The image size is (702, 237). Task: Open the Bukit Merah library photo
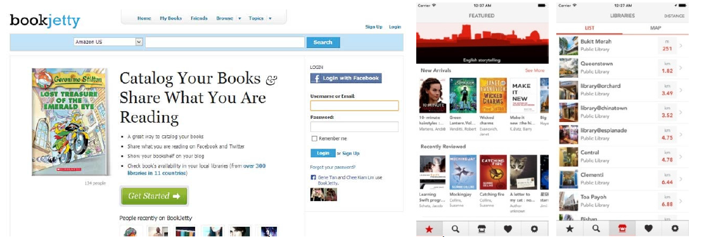[x=568, y=46]
